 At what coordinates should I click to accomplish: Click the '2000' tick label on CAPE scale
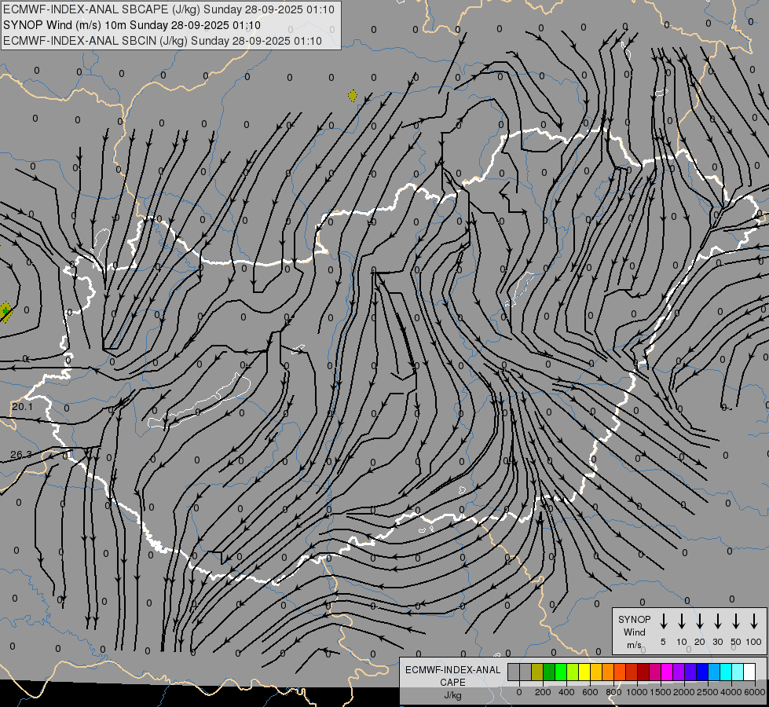coord(684,692)
